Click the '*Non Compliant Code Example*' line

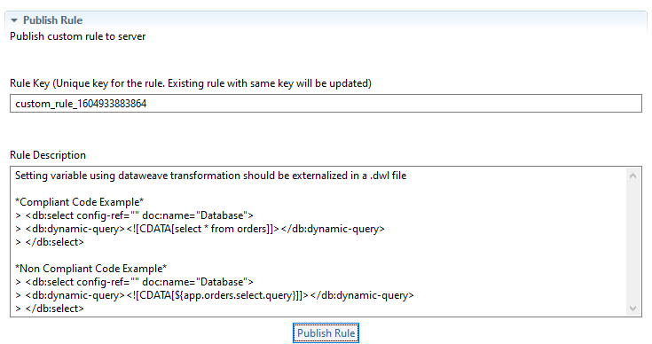(91, 269)
